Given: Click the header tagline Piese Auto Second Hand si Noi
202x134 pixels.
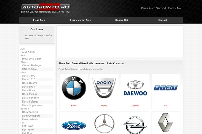Looking at the screenshot, I should point(161,8).
